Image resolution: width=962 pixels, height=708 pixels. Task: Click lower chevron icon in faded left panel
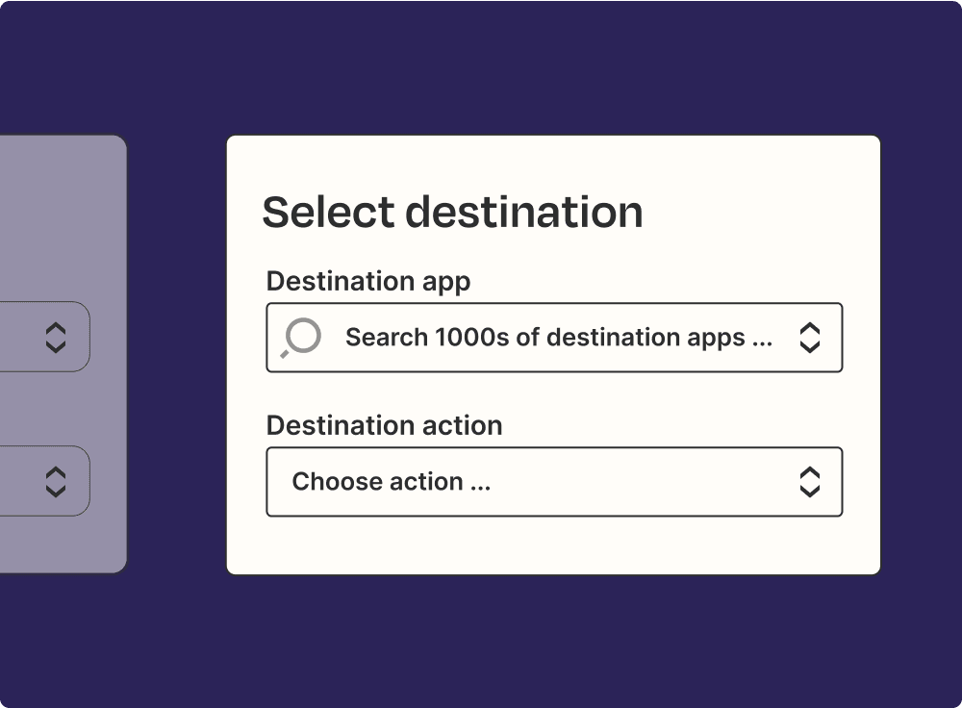pos(56,482)
